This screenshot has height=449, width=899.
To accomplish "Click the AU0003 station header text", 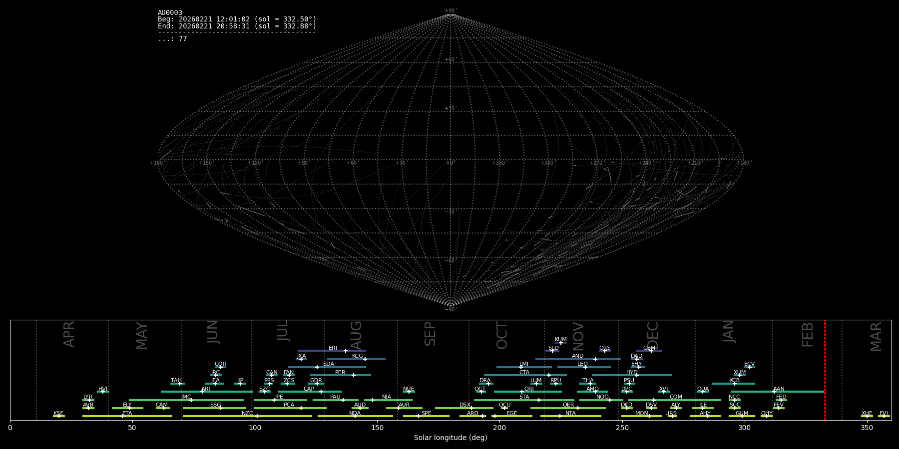I will tap(170, 13).
